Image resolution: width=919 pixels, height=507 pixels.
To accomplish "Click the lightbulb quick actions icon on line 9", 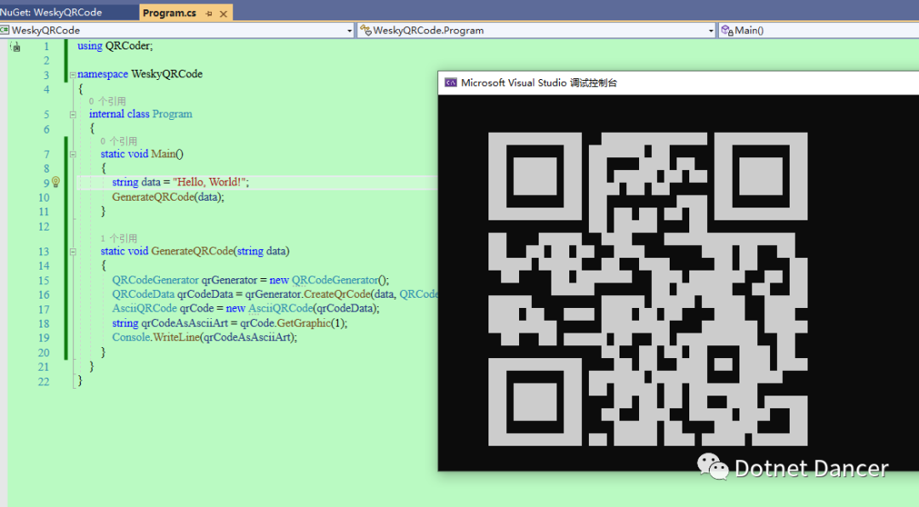I will tap(55, 182).
